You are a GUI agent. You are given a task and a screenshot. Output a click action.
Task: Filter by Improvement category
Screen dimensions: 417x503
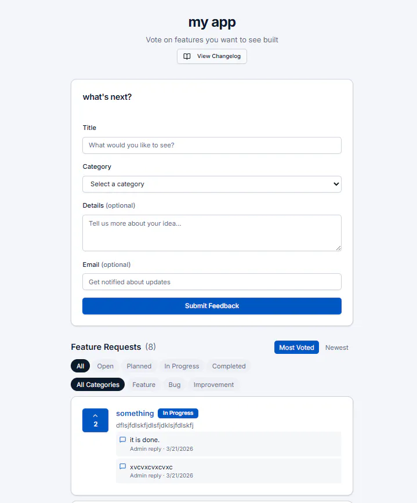pyautogui.click(x=213, y=385)
